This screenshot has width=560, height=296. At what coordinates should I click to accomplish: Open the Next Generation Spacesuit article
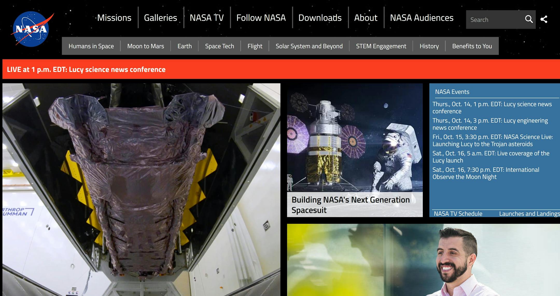(x=351, y=205)
